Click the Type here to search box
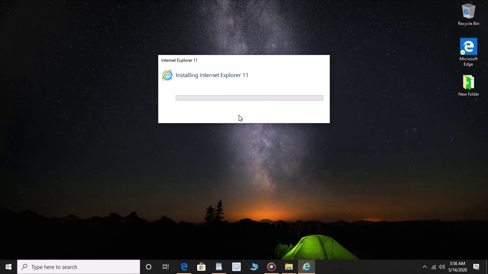The image size is (488, 274). tap(79, 267)
